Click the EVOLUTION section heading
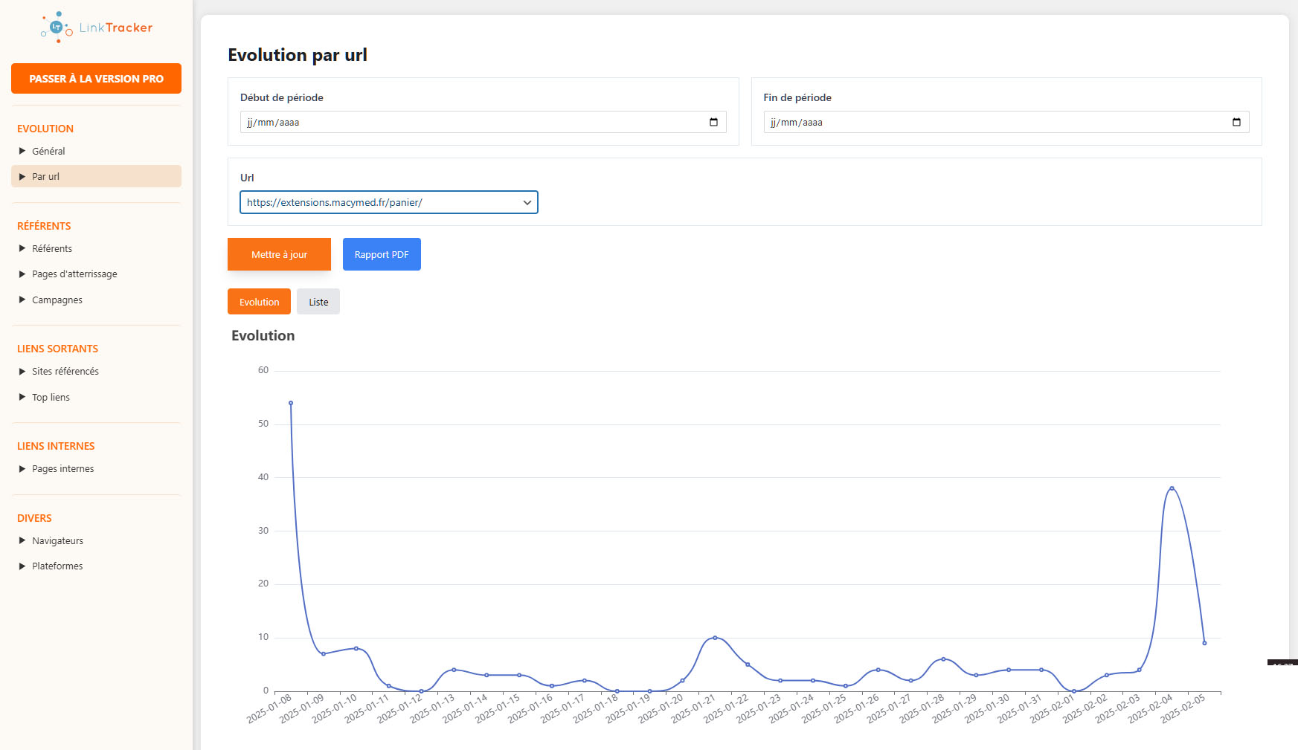1298x750 pixels. (45, 129)
